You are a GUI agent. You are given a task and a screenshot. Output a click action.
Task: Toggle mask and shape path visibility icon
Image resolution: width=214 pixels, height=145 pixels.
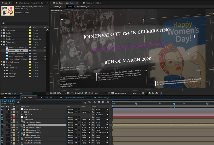tap(72, 93)
